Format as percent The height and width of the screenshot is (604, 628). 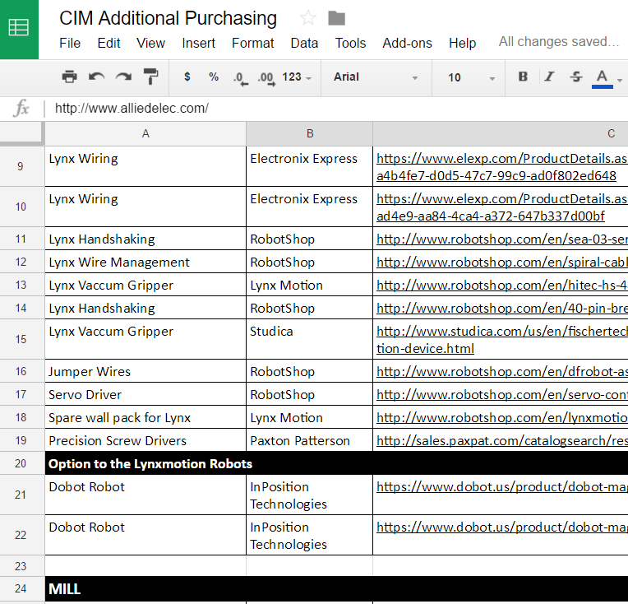[x=214, y=77]
